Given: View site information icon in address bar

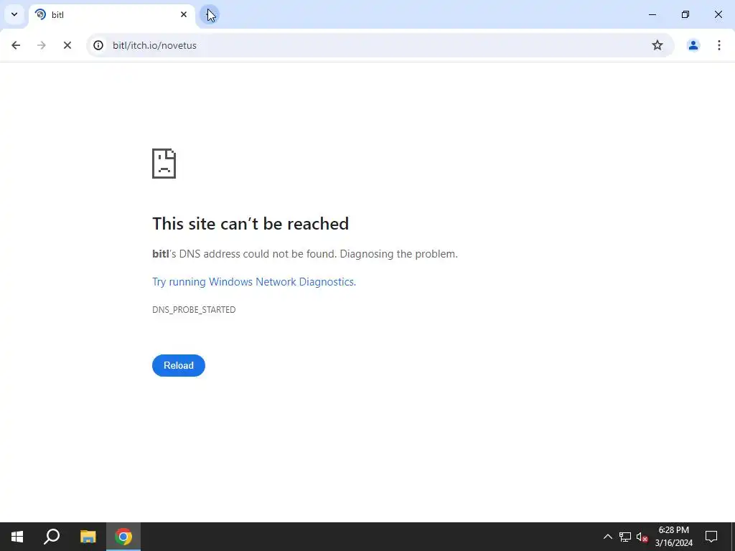Looking at the screenshot, I should (98, 45).
